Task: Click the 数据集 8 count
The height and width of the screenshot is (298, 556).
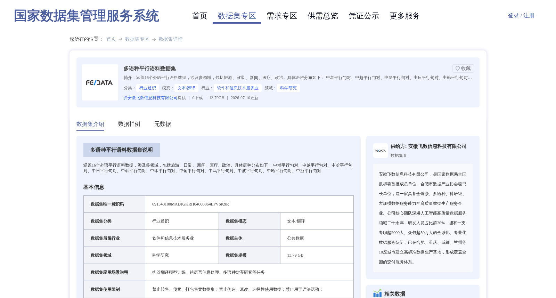Action: (x=398, y=155)
